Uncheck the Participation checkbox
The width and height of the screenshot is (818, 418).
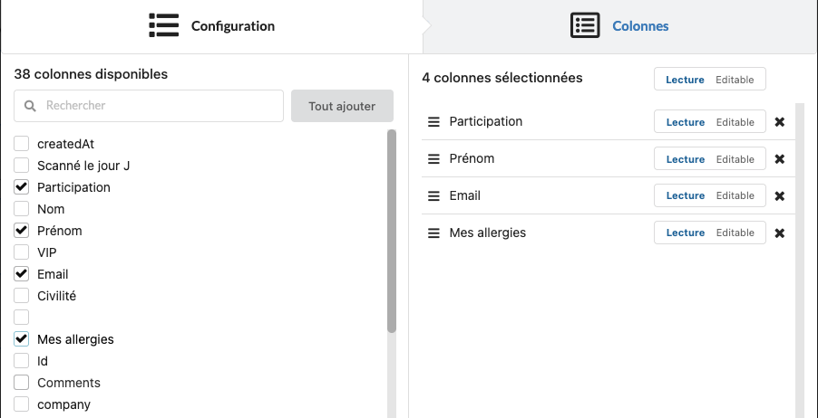(x=22, y=187)
